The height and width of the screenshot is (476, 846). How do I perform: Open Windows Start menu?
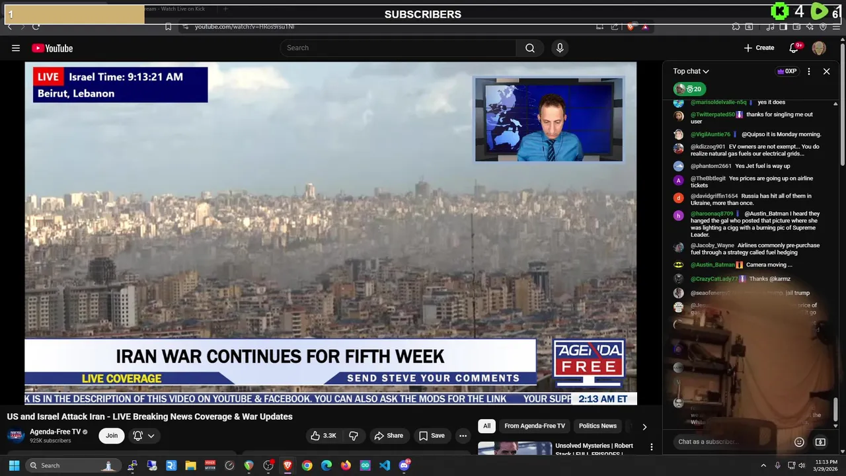[x=14, y=465]
